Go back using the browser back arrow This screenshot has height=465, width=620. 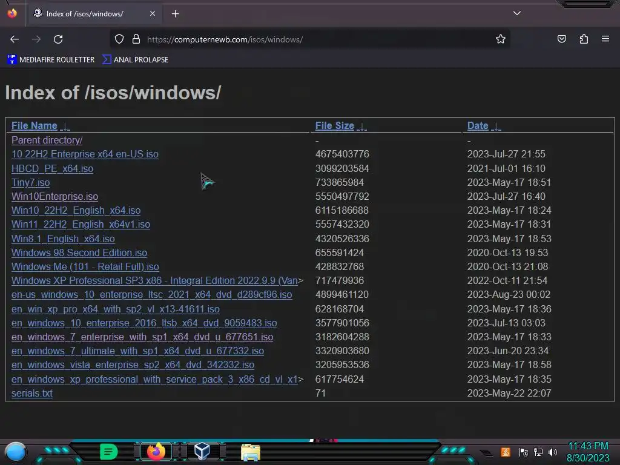15,39
